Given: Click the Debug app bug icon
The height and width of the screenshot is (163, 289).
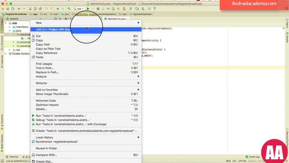Looking at the screenshot, I should coord(98,9).
